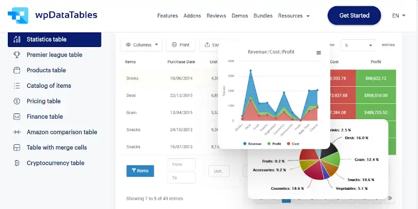Image resolution: width=418 pixels, height=209 pixels.
Task: Open the EN language selector
Action: tap(399, 16)
